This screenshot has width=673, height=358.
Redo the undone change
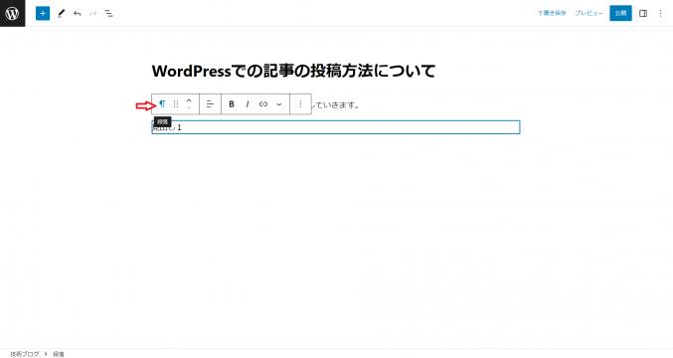pyautogui.click(x=92, y=14)
